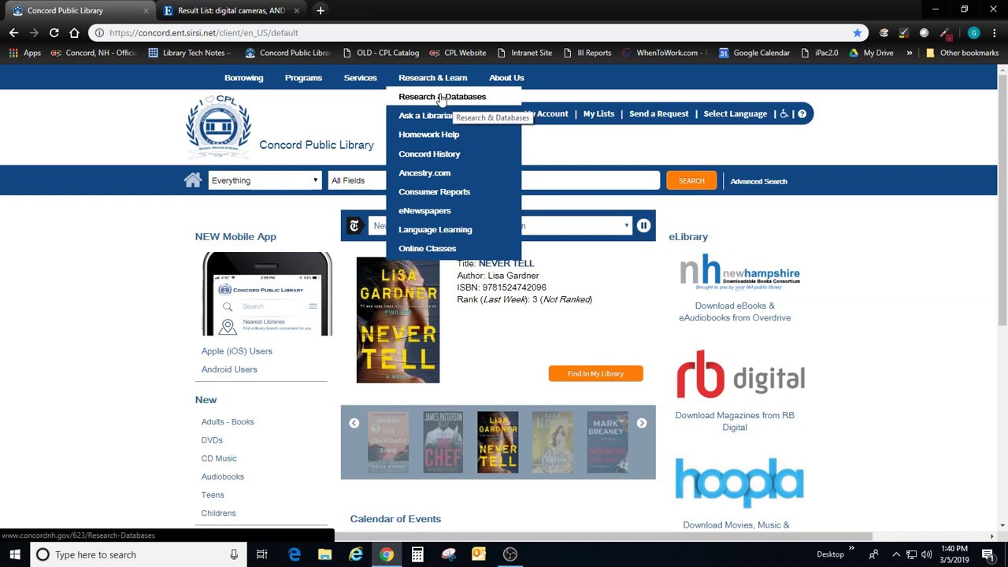The image size is (1008, 567).
Task: Click the Cortana microphone icon
Action: click(234, 554)
